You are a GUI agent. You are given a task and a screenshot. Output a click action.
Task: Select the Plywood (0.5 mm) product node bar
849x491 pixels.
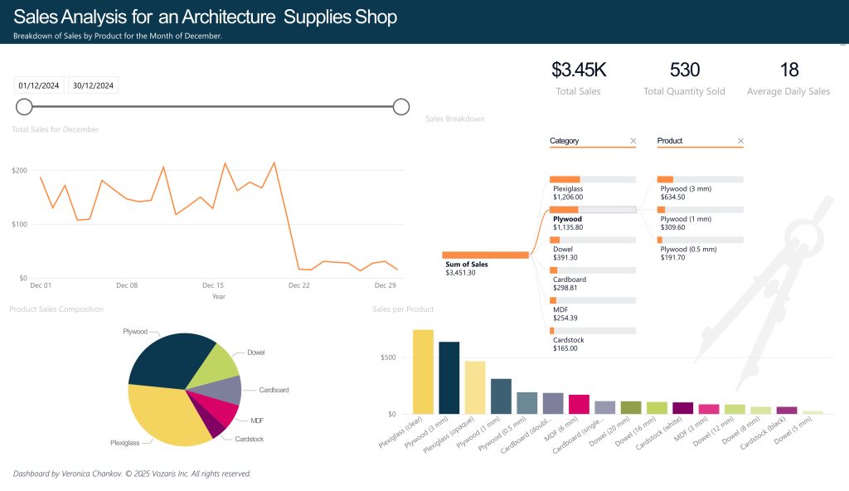[700, 241]
